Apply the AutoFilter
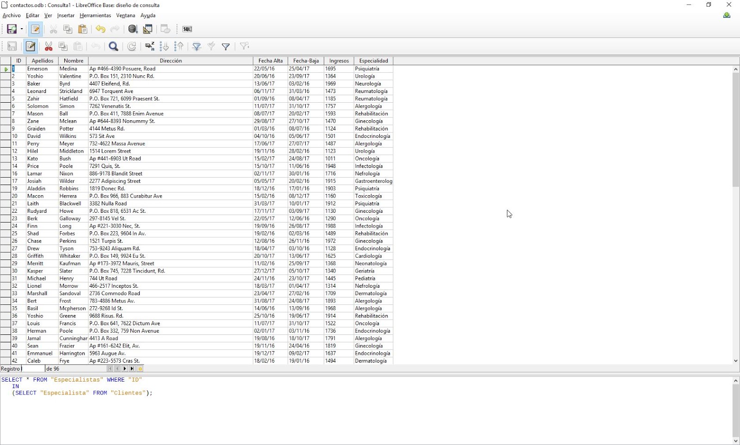The width and height of the screenshot is (740, 445). tap(197, 46)
